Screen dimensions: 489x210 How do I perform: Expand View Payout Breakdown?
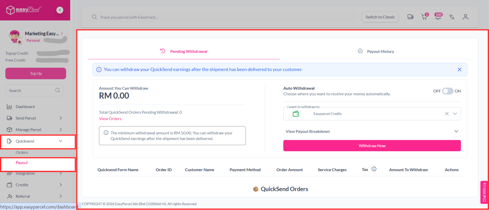[x=456, y=131]
